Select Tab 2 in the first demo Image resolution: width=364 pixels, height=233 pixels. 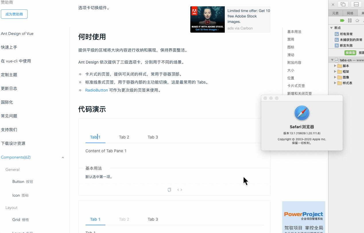[124, 137]
